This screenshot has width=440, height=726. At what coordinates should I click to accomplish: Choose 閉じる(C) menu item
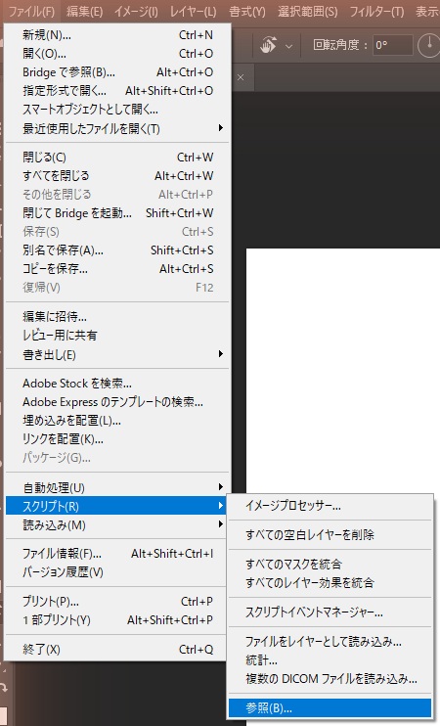[x=117, y=157]
